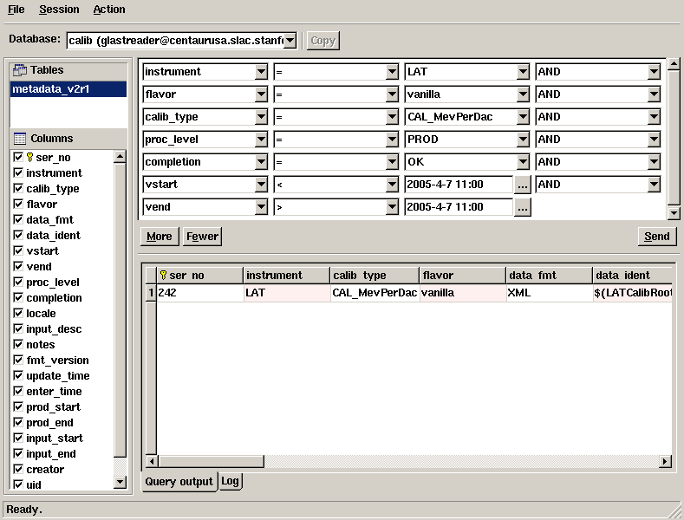Viewport: 684px width, 520px height.
Task: Open the CAL_MevPerDac value dropdown
Action: pyautogui.click(x=522, y=117)
